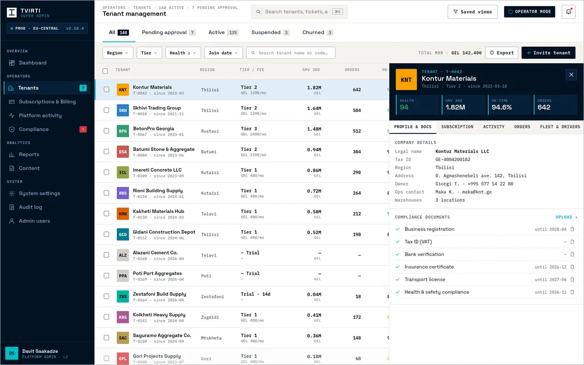Expand the Region filter dropdown
This screenshot has height=365, width=584.
point(118,53)
